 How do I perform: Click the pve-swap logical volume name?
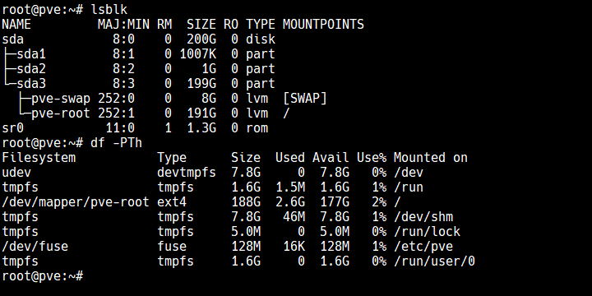(x=61, y=99)
